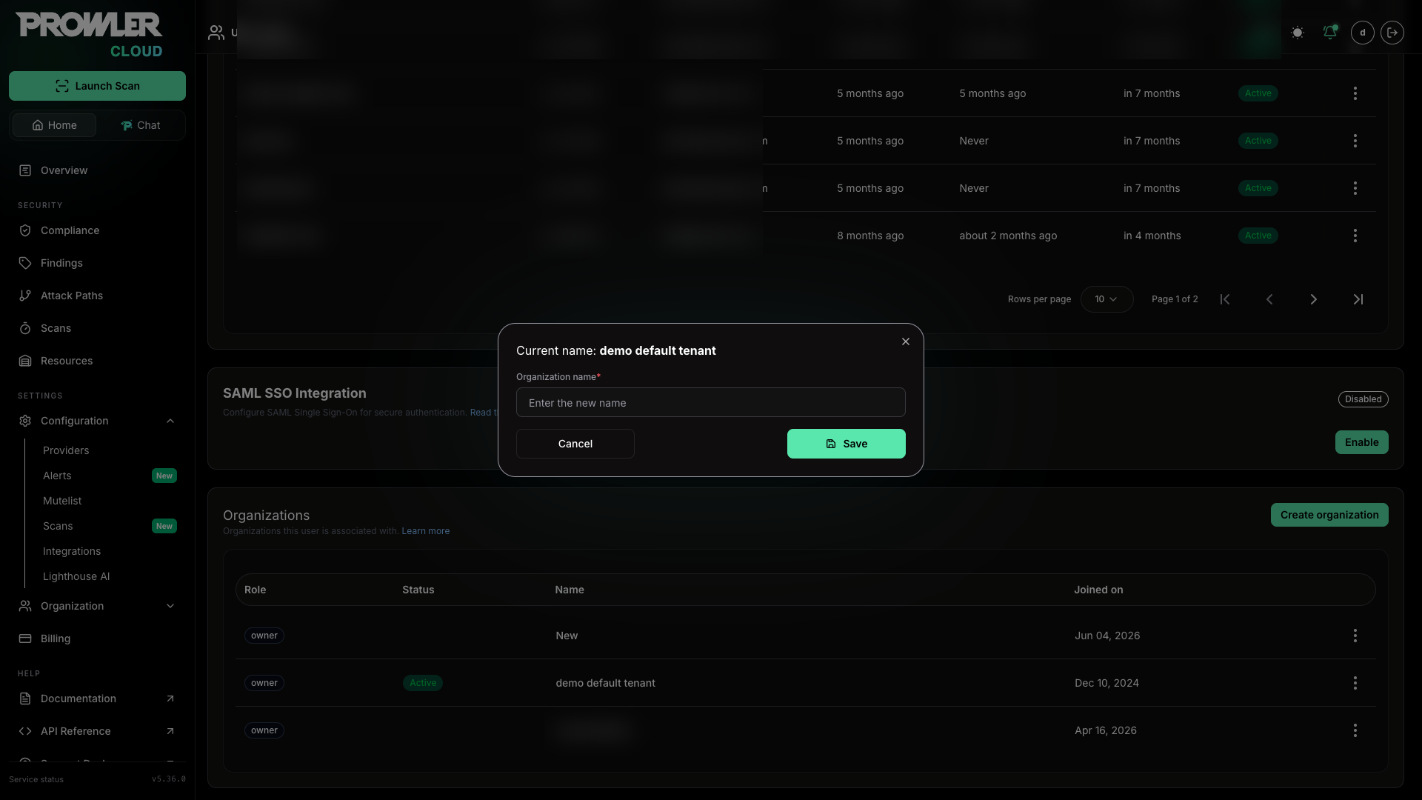Viewport: 1422px width, 800px height.
Task: Click the Configuration gear icon
Action: click(x=25, y=421)
